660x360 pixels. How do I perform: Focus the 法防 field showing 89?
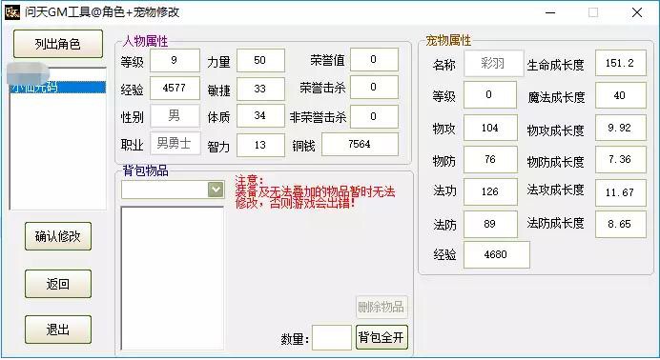click(x=490, y=224)
